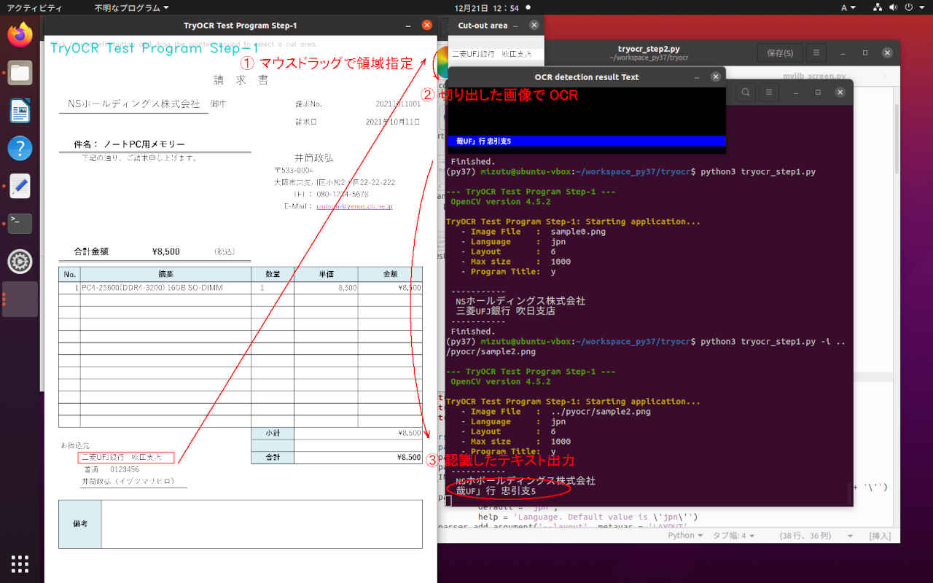Click the terminal search magnifier icon
This screenshot has height=583, width=933.
click(746, 93)
